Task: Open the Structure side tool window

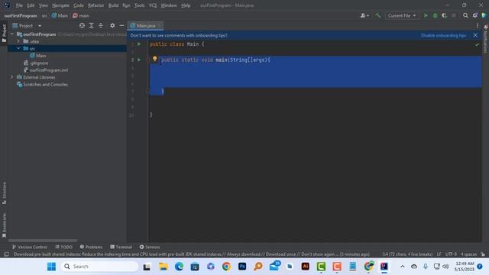Action: (x=4, y=193)
